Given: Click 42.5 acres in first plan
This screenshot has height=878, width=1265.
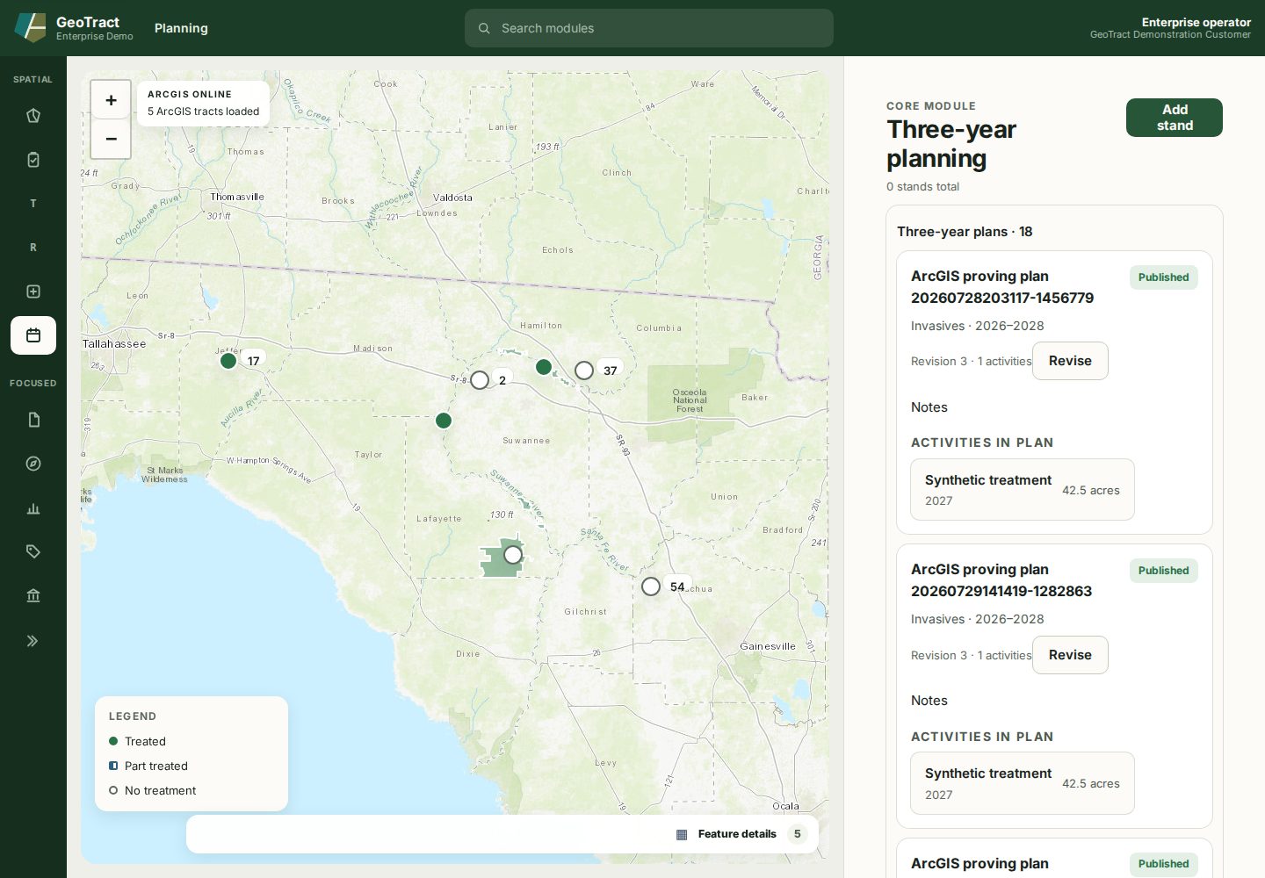Looking at the screenshot, I should (1091, 491).
